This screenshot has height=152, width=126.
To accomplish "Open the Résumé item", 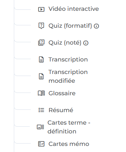I will coord(61,110).
